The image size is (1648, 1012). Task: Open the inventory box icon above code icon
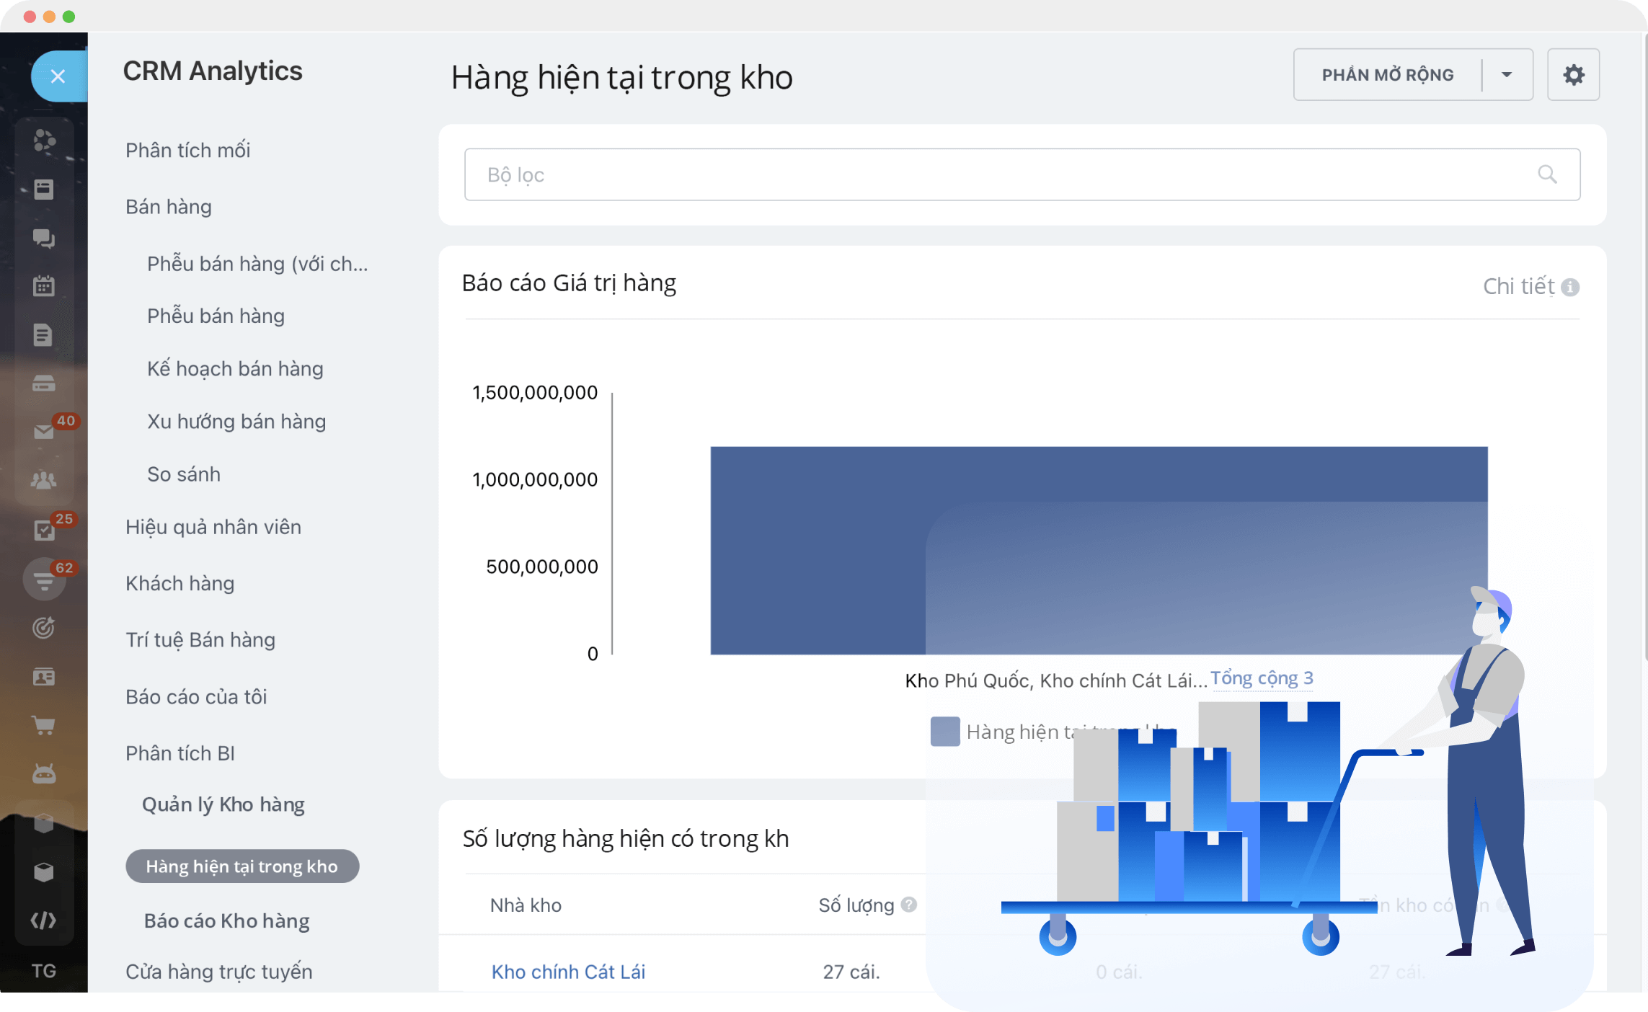pyautogui.click(x=44, y=872)
